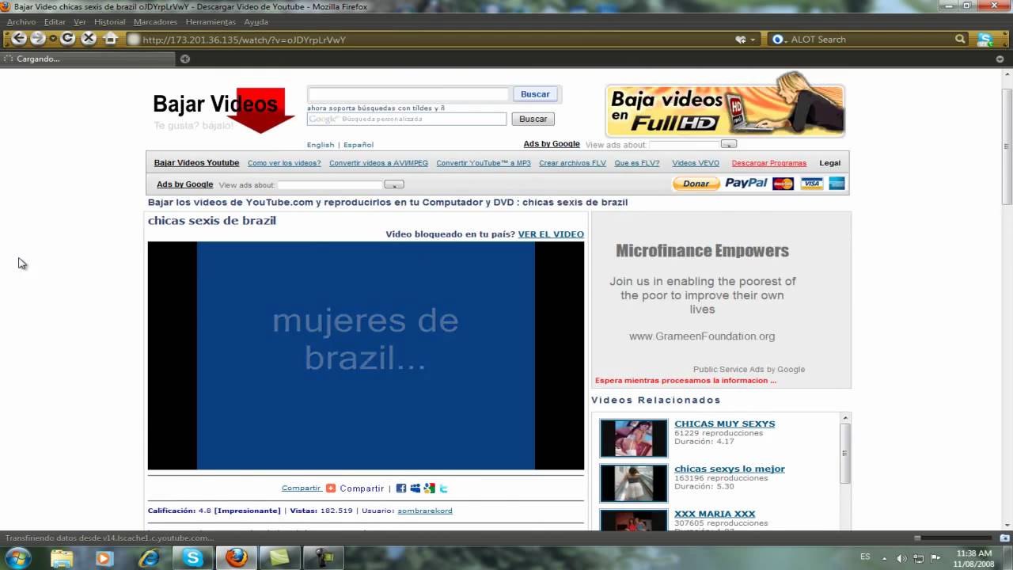The height and width of the screenshot is (570, 1013).
Task: Go to home page via house icon
Action: pyautogui.click(x=111, y=39)
